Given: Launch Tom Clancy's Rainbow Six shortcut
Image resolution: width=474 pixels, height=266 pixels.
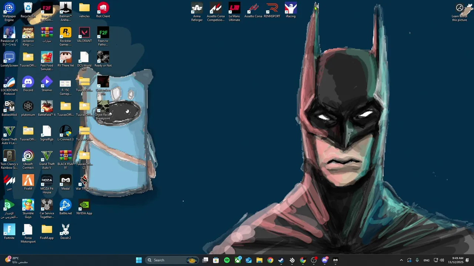Looking at the screenshot, I should point(9,160).
